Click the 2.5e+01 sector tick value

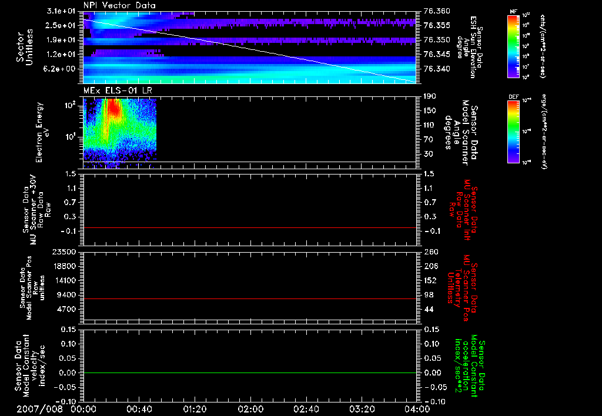pos(61,25)
